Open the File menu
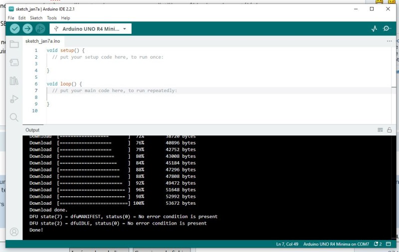 tap(11, 18)
